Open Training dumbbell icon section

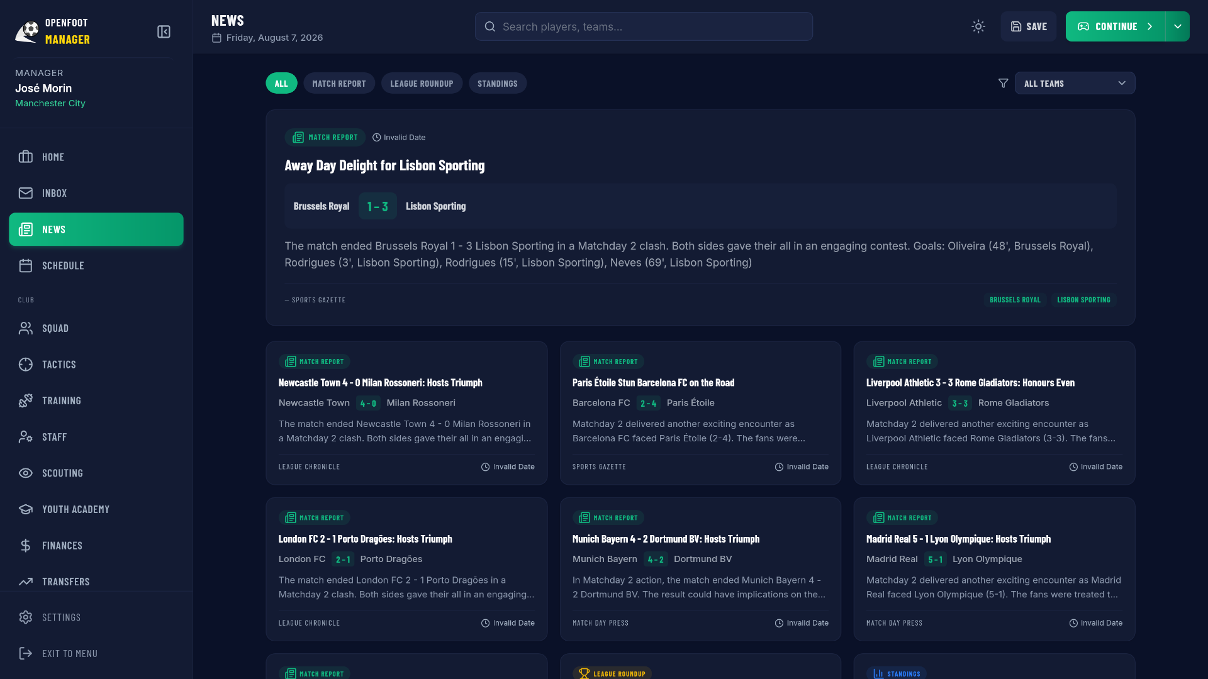tap(26, 401)
